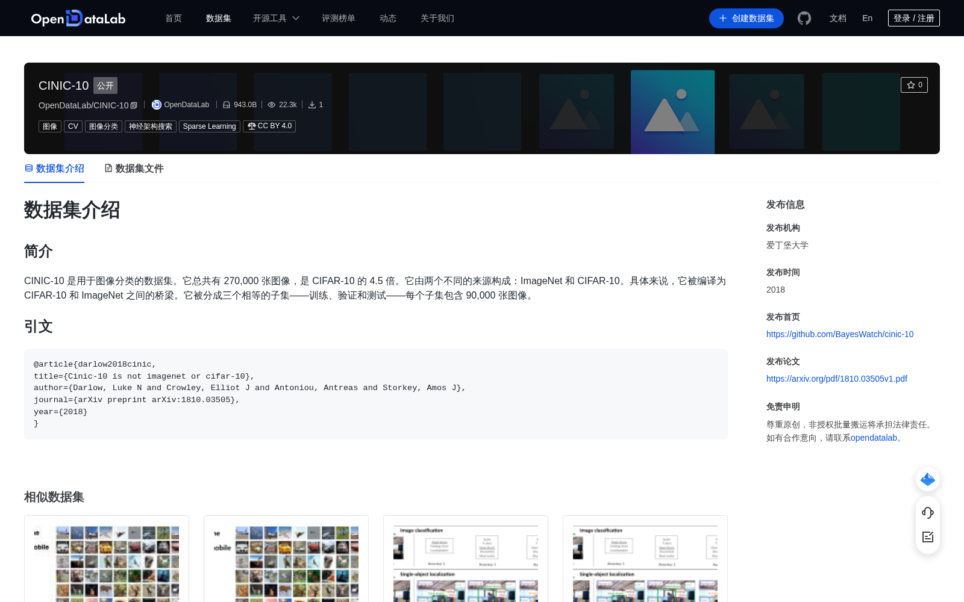Open 评测榜单 navigation item
964x602 pixels.
tap(339, 18)
